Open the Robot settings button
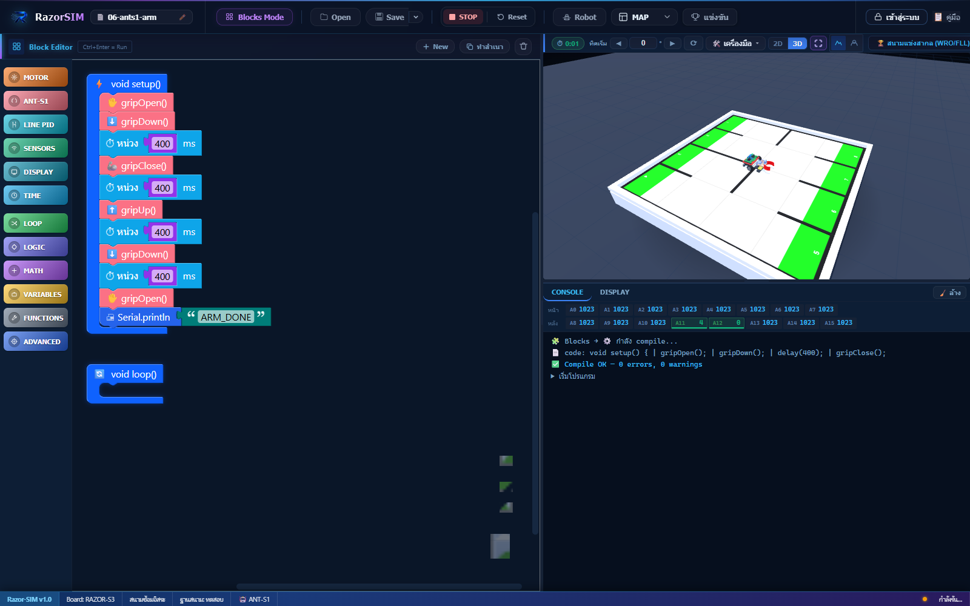Image resolution: width=970 pixels, height=606 pixels. pos(580,17)
